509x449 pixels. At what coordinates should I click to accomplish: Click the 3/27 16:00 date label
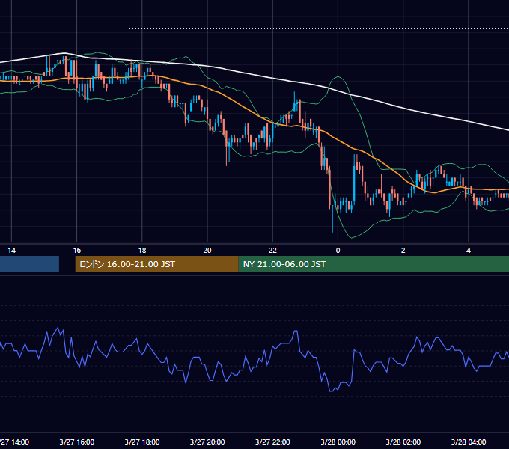coord(77,442)
